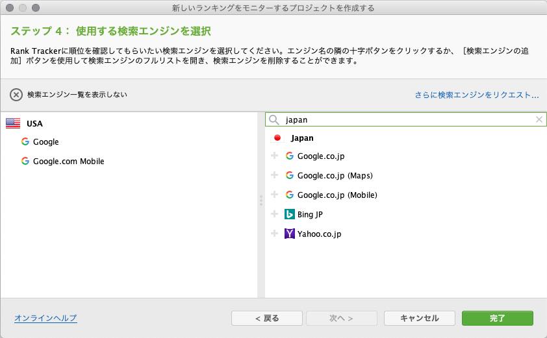Select Google.com Mobile under USA
Image resolution: width=547 pixels, height=338 pixels.
click(x=68, y=162)
